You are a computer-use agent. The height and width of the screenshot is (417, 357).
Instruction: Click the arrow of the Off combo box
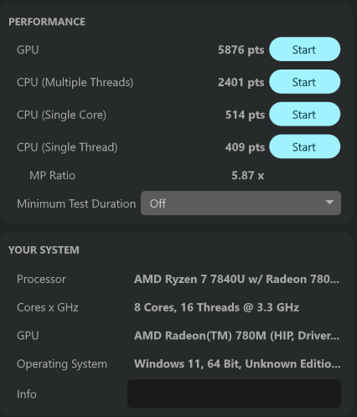click(x=329, y=203)
